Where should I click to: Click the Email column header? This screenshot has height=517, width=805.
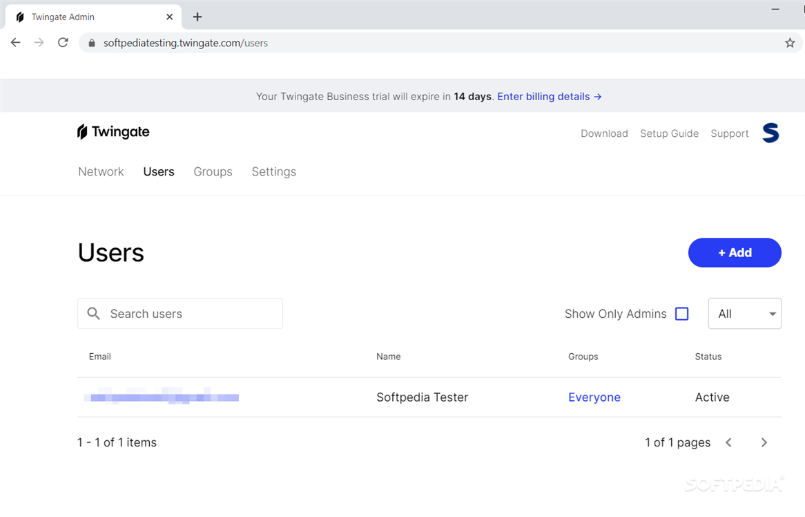tap(99, 357)
